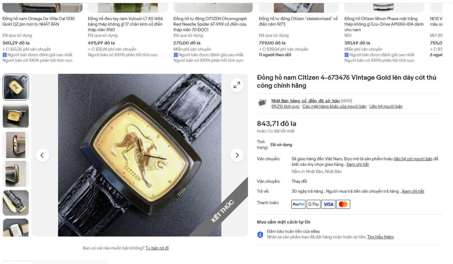Viewport: 453px width, 264px height.
Task: Open "Xem chi tiết" link in returns row
Action: tap(413, 191)
